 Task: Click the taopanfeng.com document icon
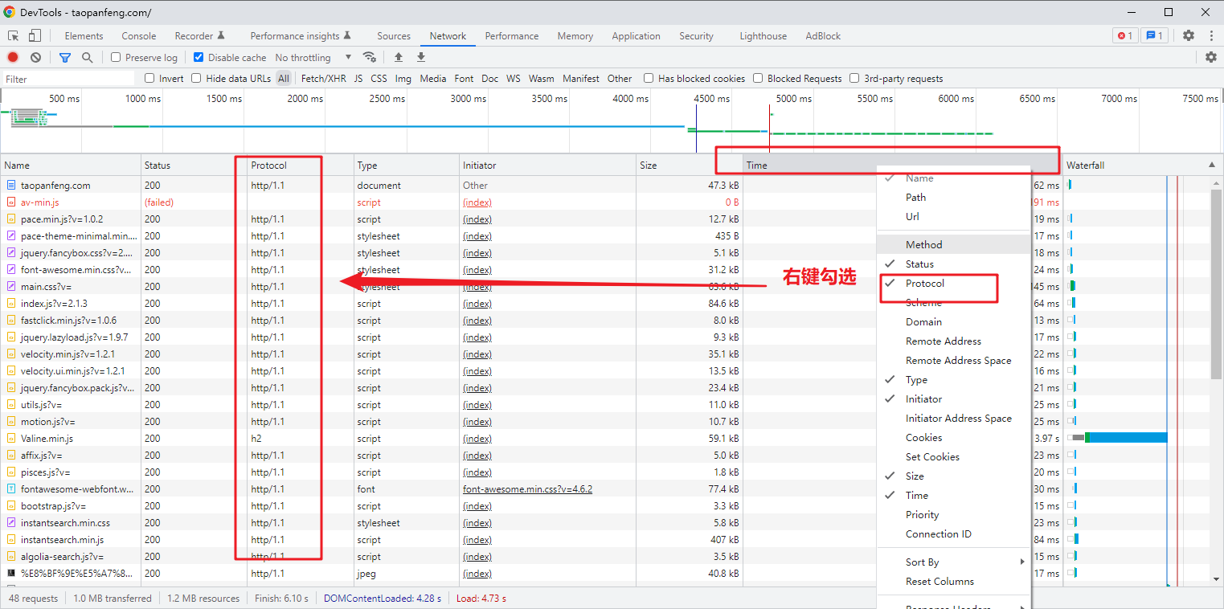click(x=11, y=185)
